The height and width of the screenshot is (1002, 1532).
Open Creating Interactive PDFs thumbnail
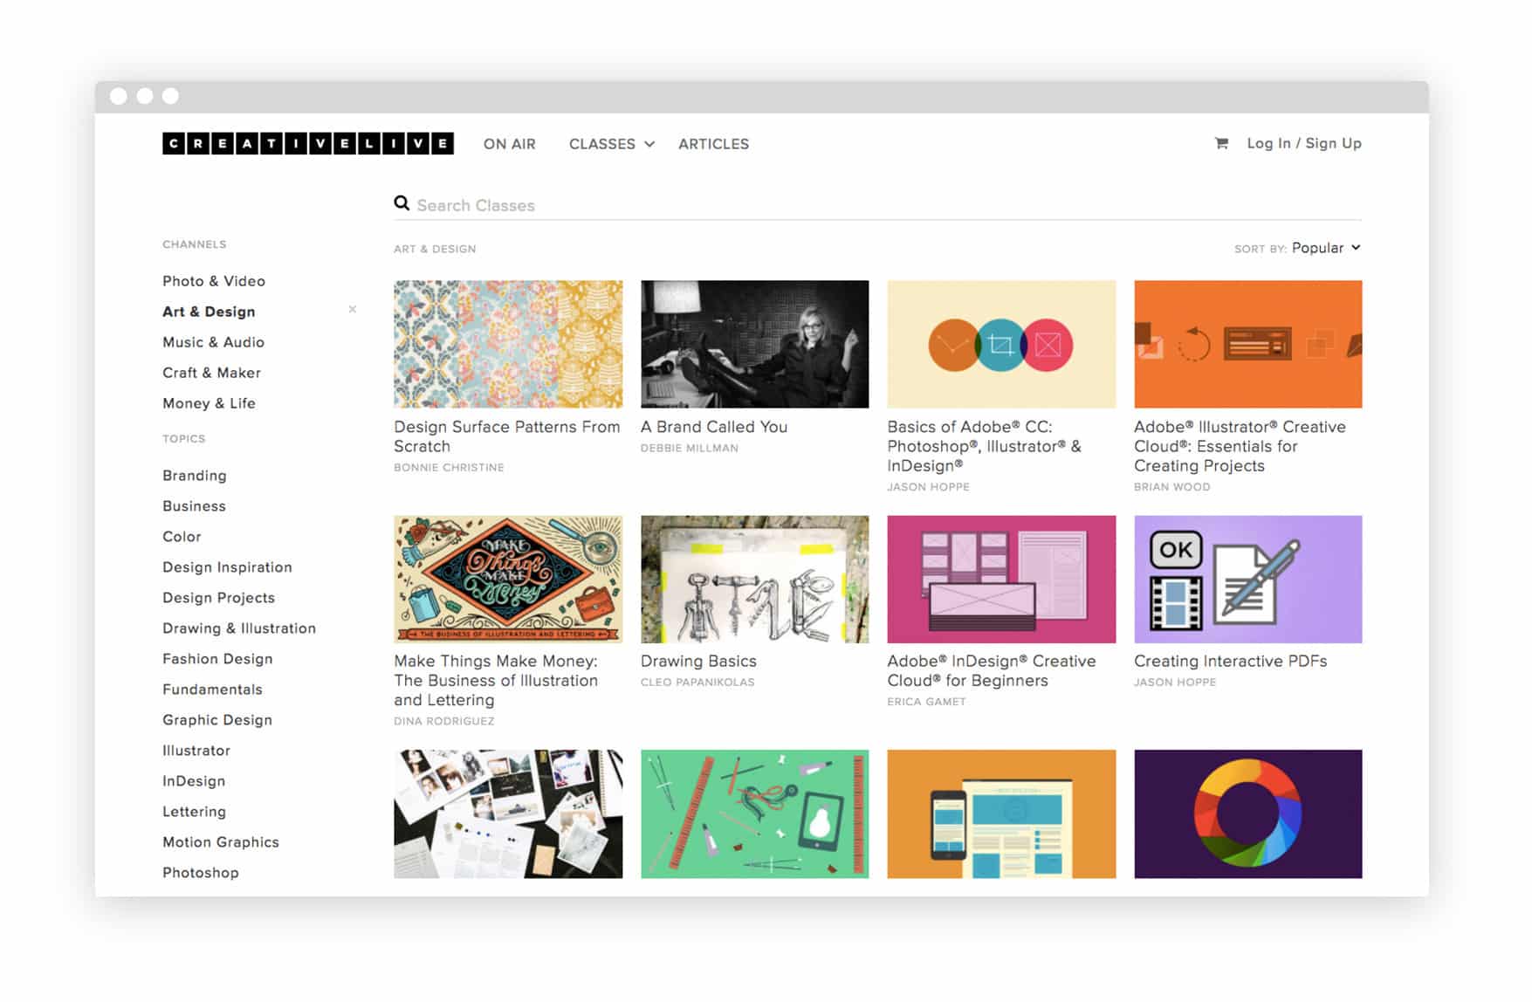pos(1247,579)
